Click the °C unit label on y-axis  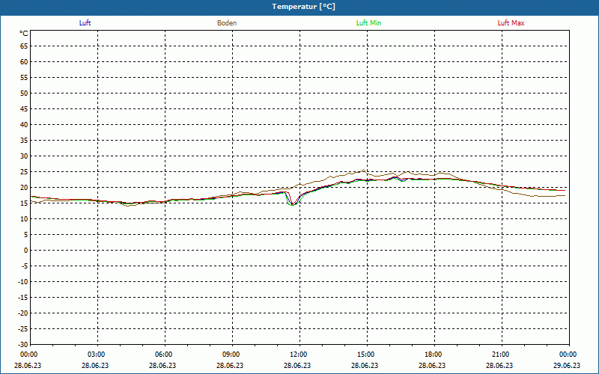tap(24, 34)
